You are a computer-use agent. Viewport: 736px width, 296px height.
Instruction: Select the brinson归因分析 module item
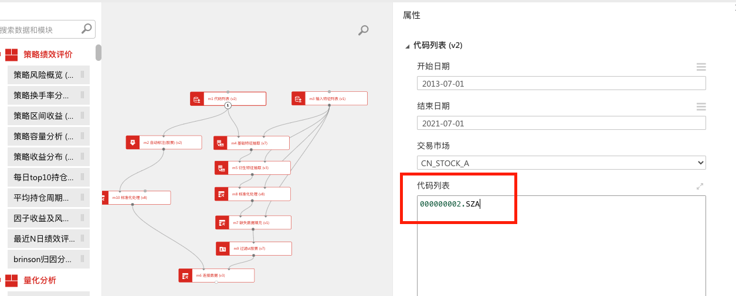[x=45, y=259]
